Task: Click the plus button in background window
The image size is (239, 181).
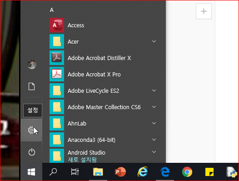Action: coord(204,11)
